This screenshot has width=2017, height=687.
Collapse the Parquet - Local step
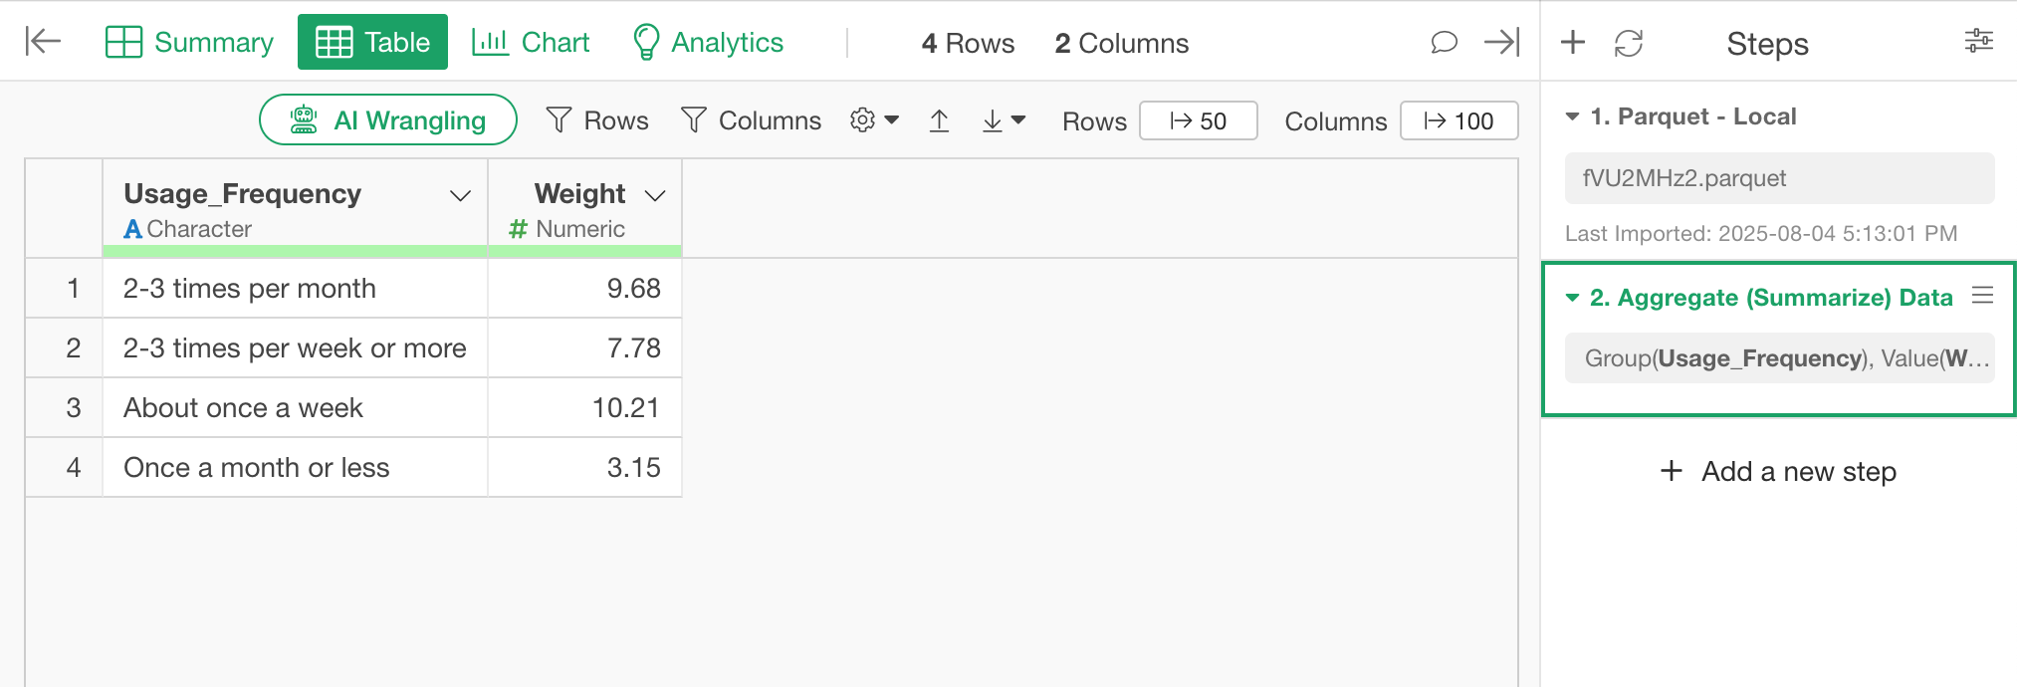tap(1572, 116)
